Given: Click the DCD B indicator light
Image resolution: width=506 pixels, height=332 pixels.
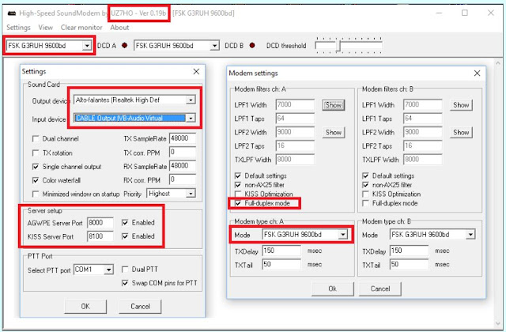Looking at the screenshot, I should pos(252,46).
